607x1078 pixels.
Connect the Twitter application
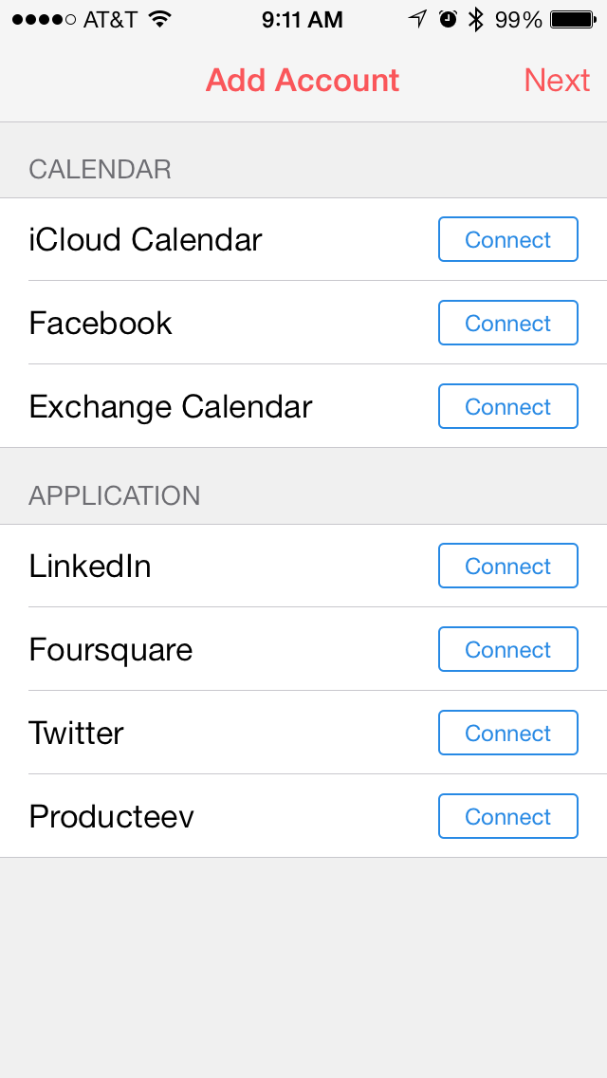click(x=507, y=733)
